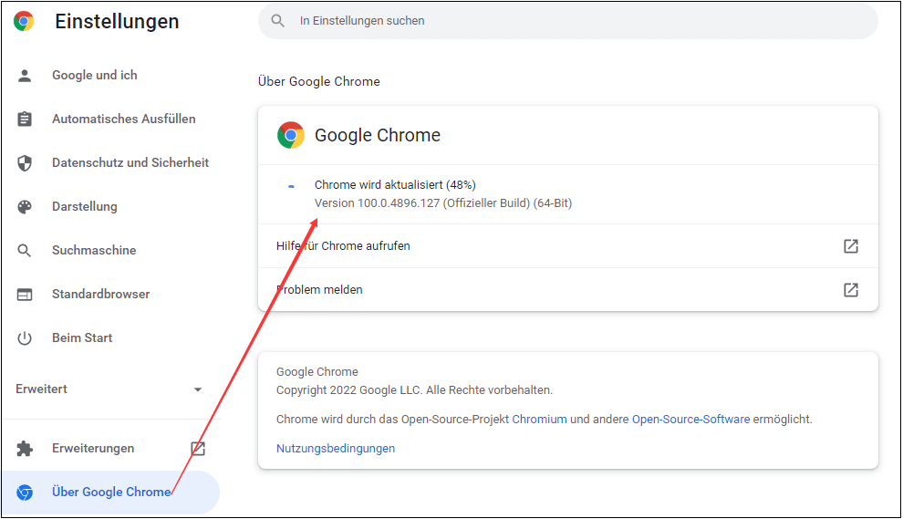The width and height of the screenshot is (903, 519).
Task: Focus the 'In Einstellungen suchen' search field
Action: coord(568,21)
